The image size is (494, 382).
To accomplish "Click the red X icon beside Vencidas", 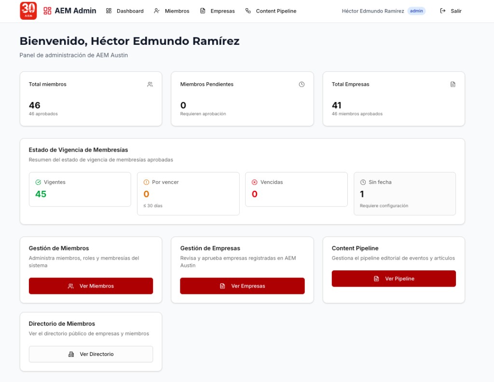I will 255,182.
